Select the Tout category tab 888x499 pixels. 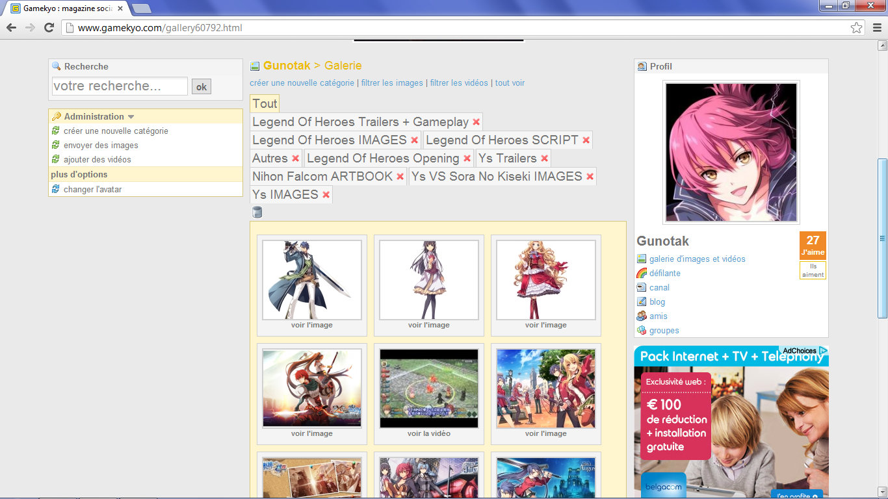(265, 103)
